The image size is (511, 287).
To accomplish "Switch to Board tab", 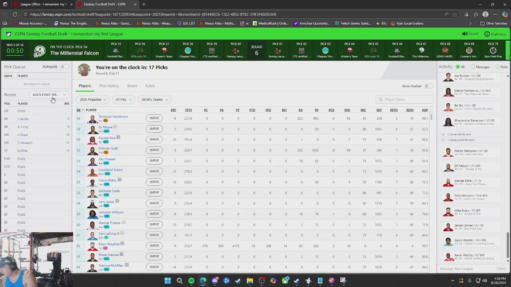I will tap(132, 86).
